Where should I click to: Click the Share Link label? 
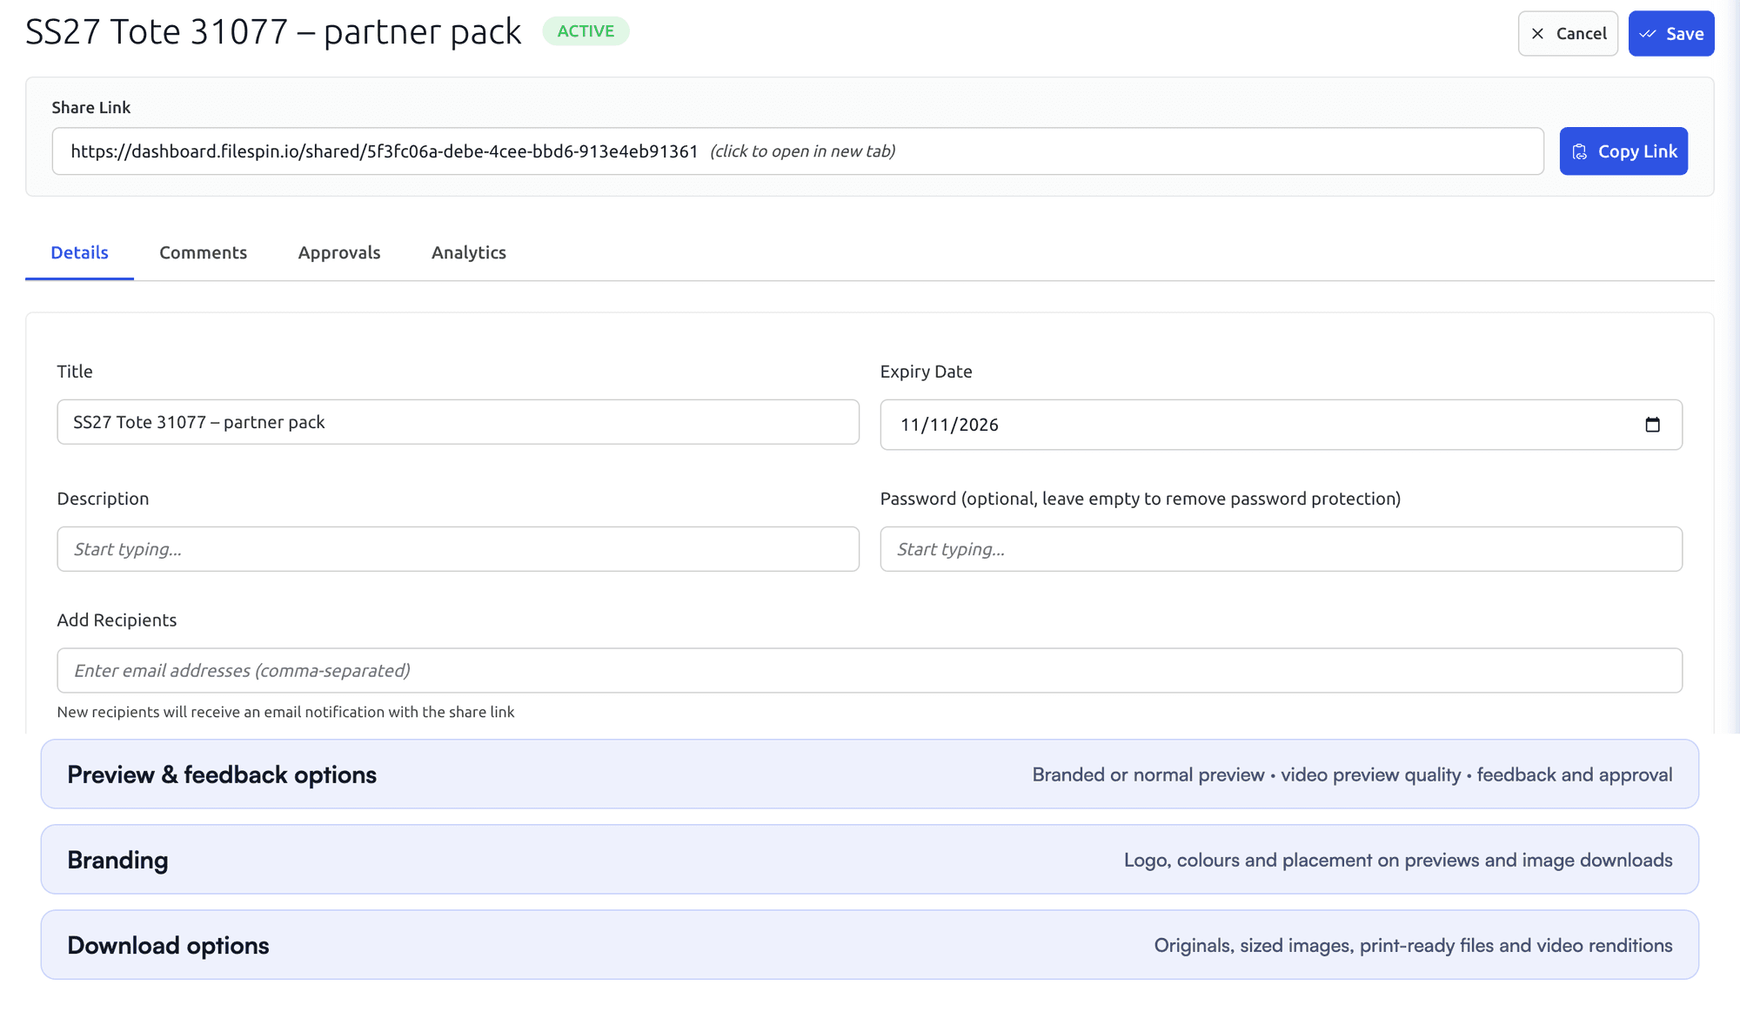click(x=91, y=107)
